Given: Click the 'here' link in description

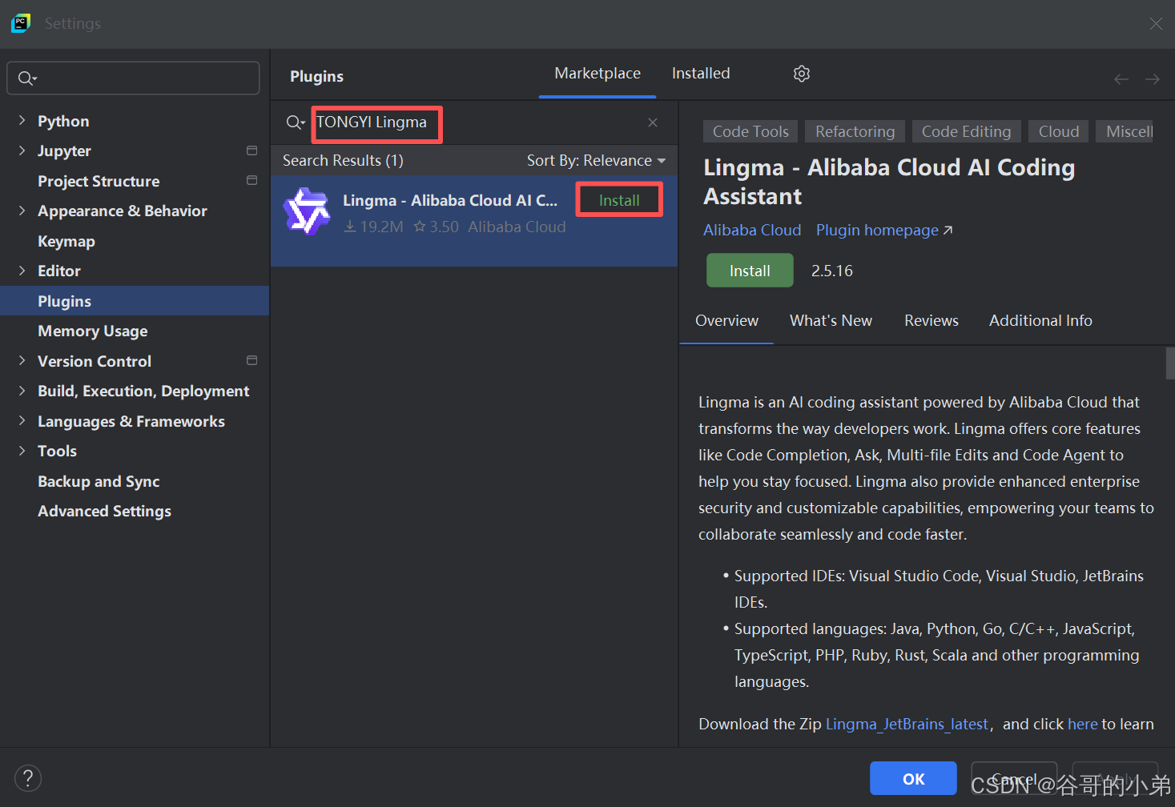Looking at the screenshot, I should click(1082, 724).
